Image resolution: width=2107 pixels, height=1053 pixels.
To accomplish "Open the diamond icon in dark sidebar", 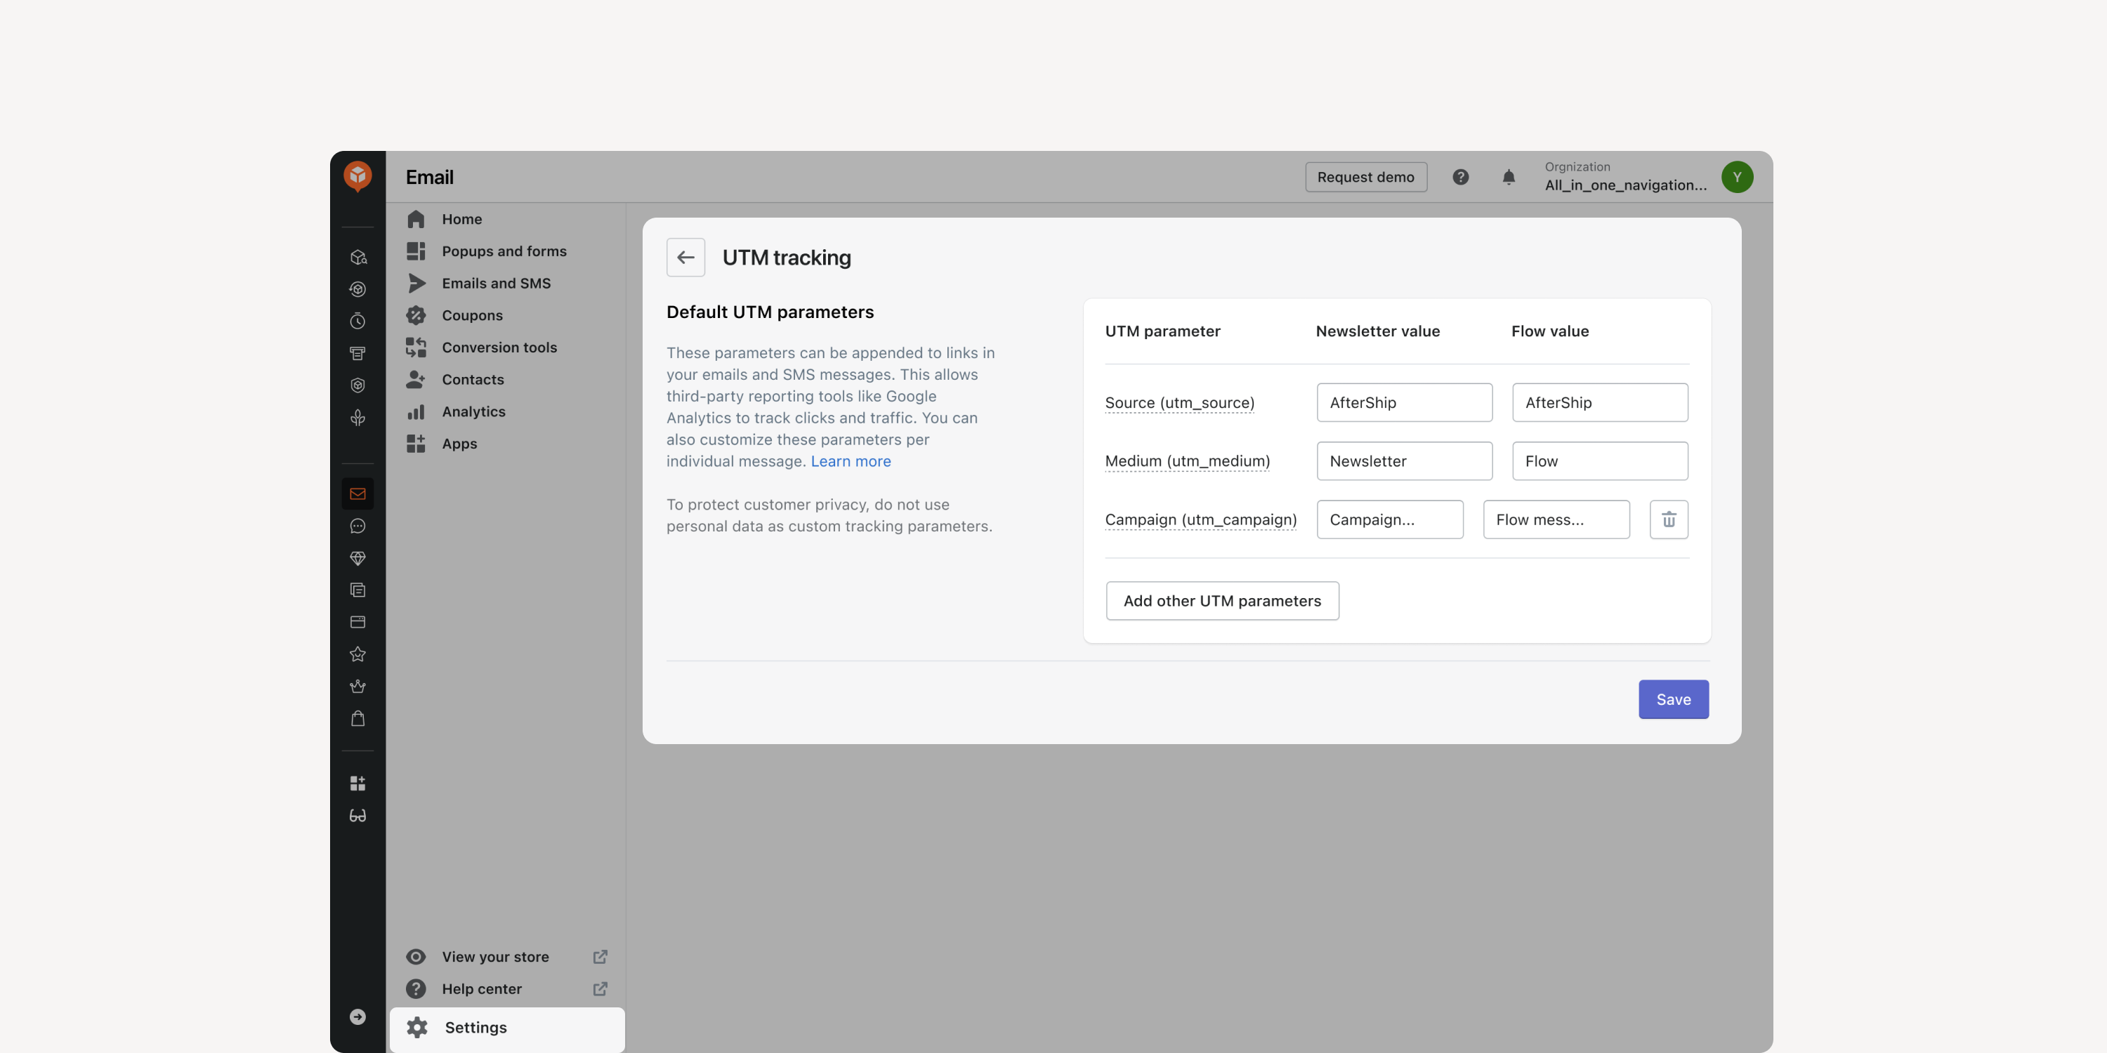I will (357, 558).
